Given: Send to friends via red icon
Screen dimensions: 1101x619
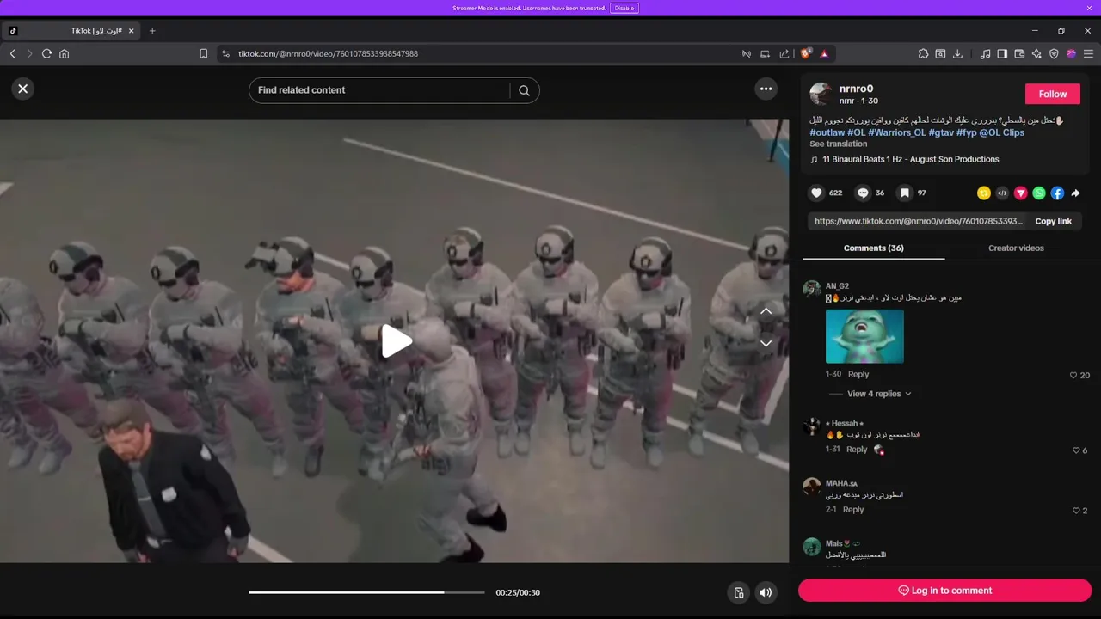Looking at the screenshot, I should tap(1021, 193).
